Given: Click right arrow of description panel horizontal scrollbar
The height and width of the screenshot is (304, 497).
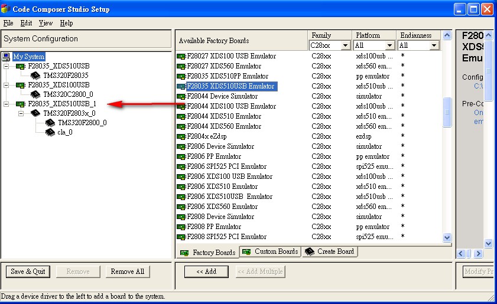Looking at the screenshot, I should pyautogui.click(x=479, y=253).
